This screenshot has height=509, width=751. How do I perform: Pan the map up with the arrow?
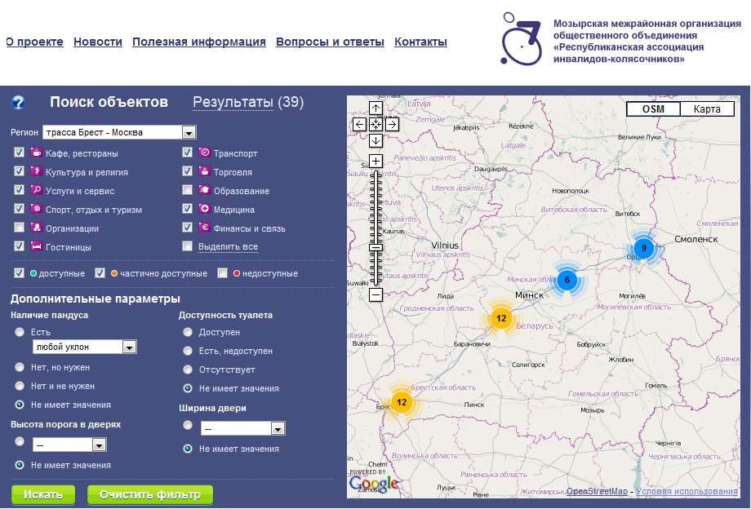(375, 108)
